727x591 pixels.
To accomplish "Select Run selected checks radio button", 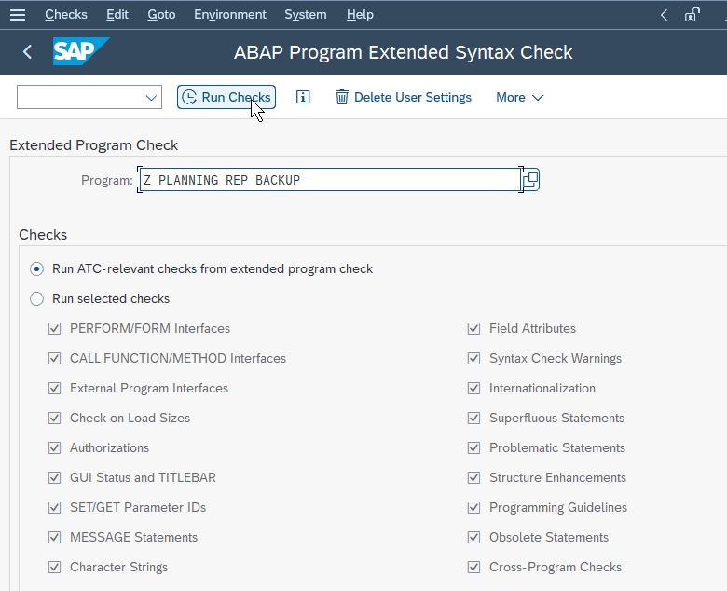I will point(36,298).
